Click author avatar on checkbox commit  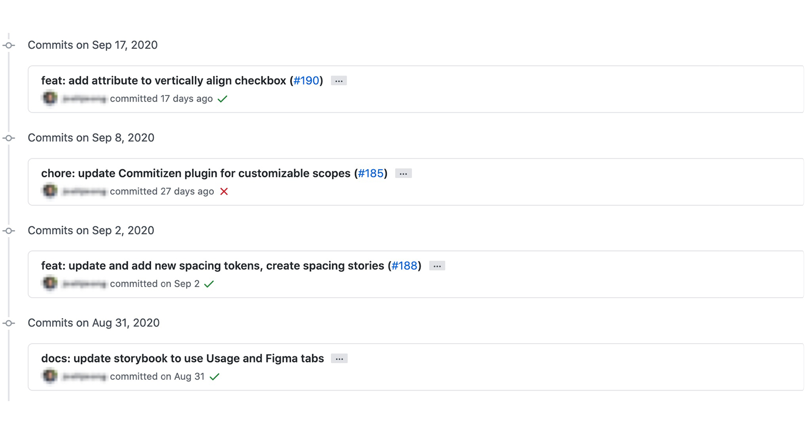pyautogui.click(x=50, y=98)
